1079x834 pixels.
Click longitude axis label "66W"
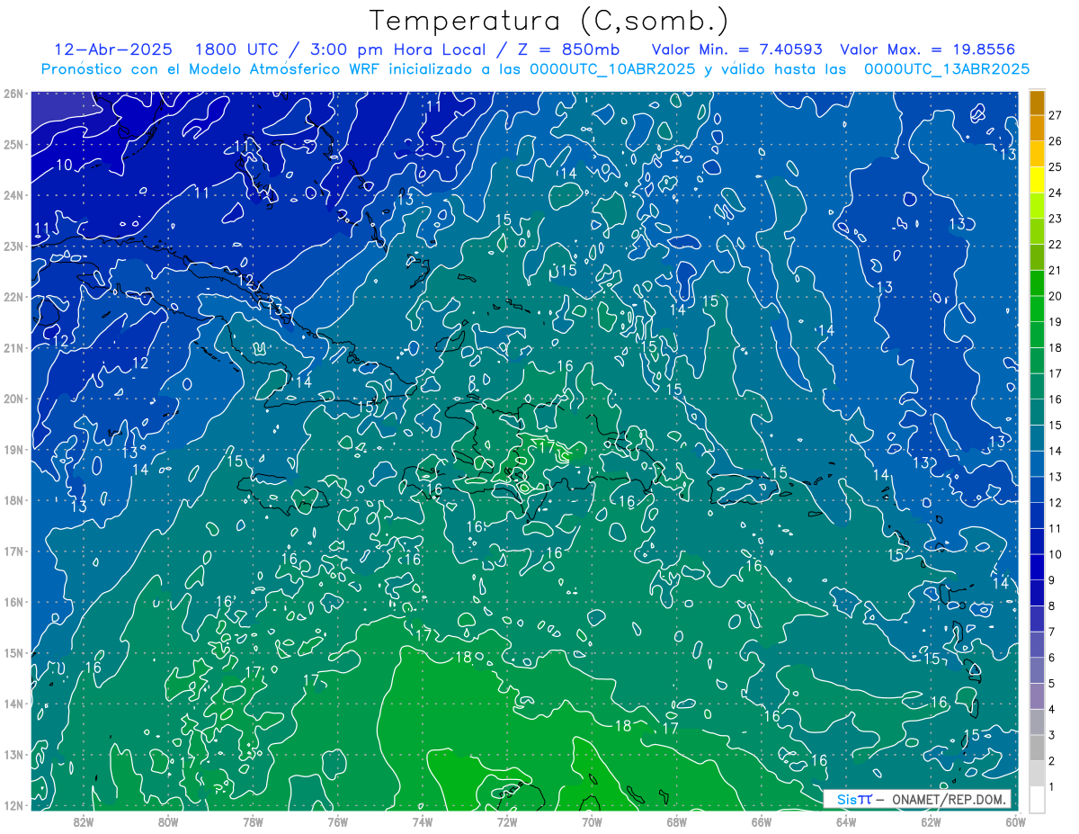[761, 821]
